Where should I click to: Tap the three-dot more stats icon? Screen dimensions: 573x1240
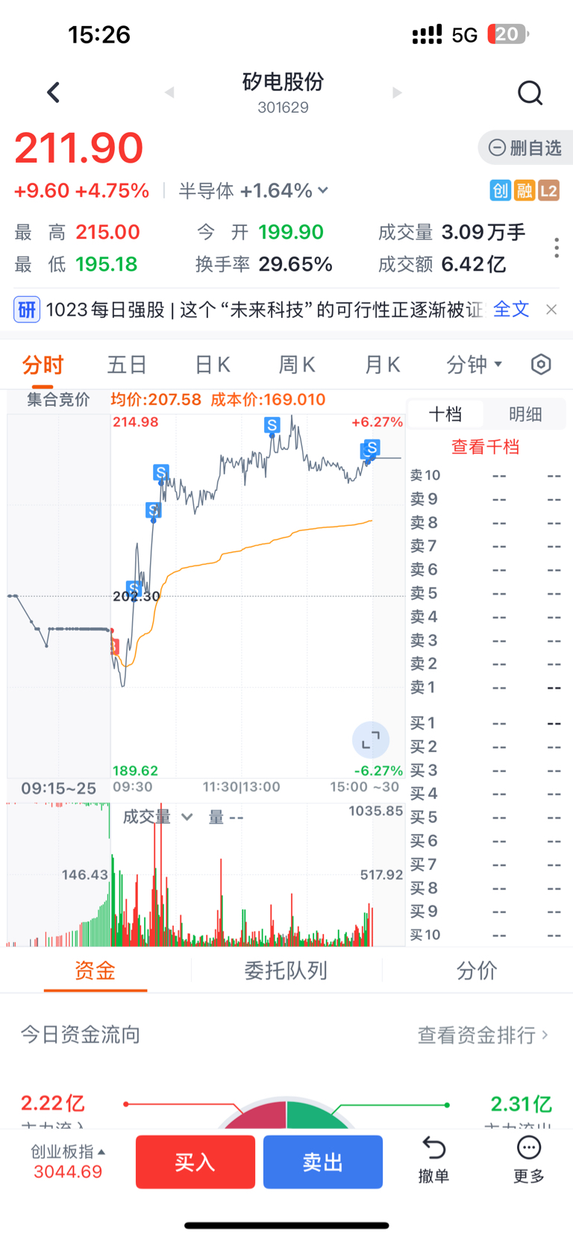(x=557, y=248)
